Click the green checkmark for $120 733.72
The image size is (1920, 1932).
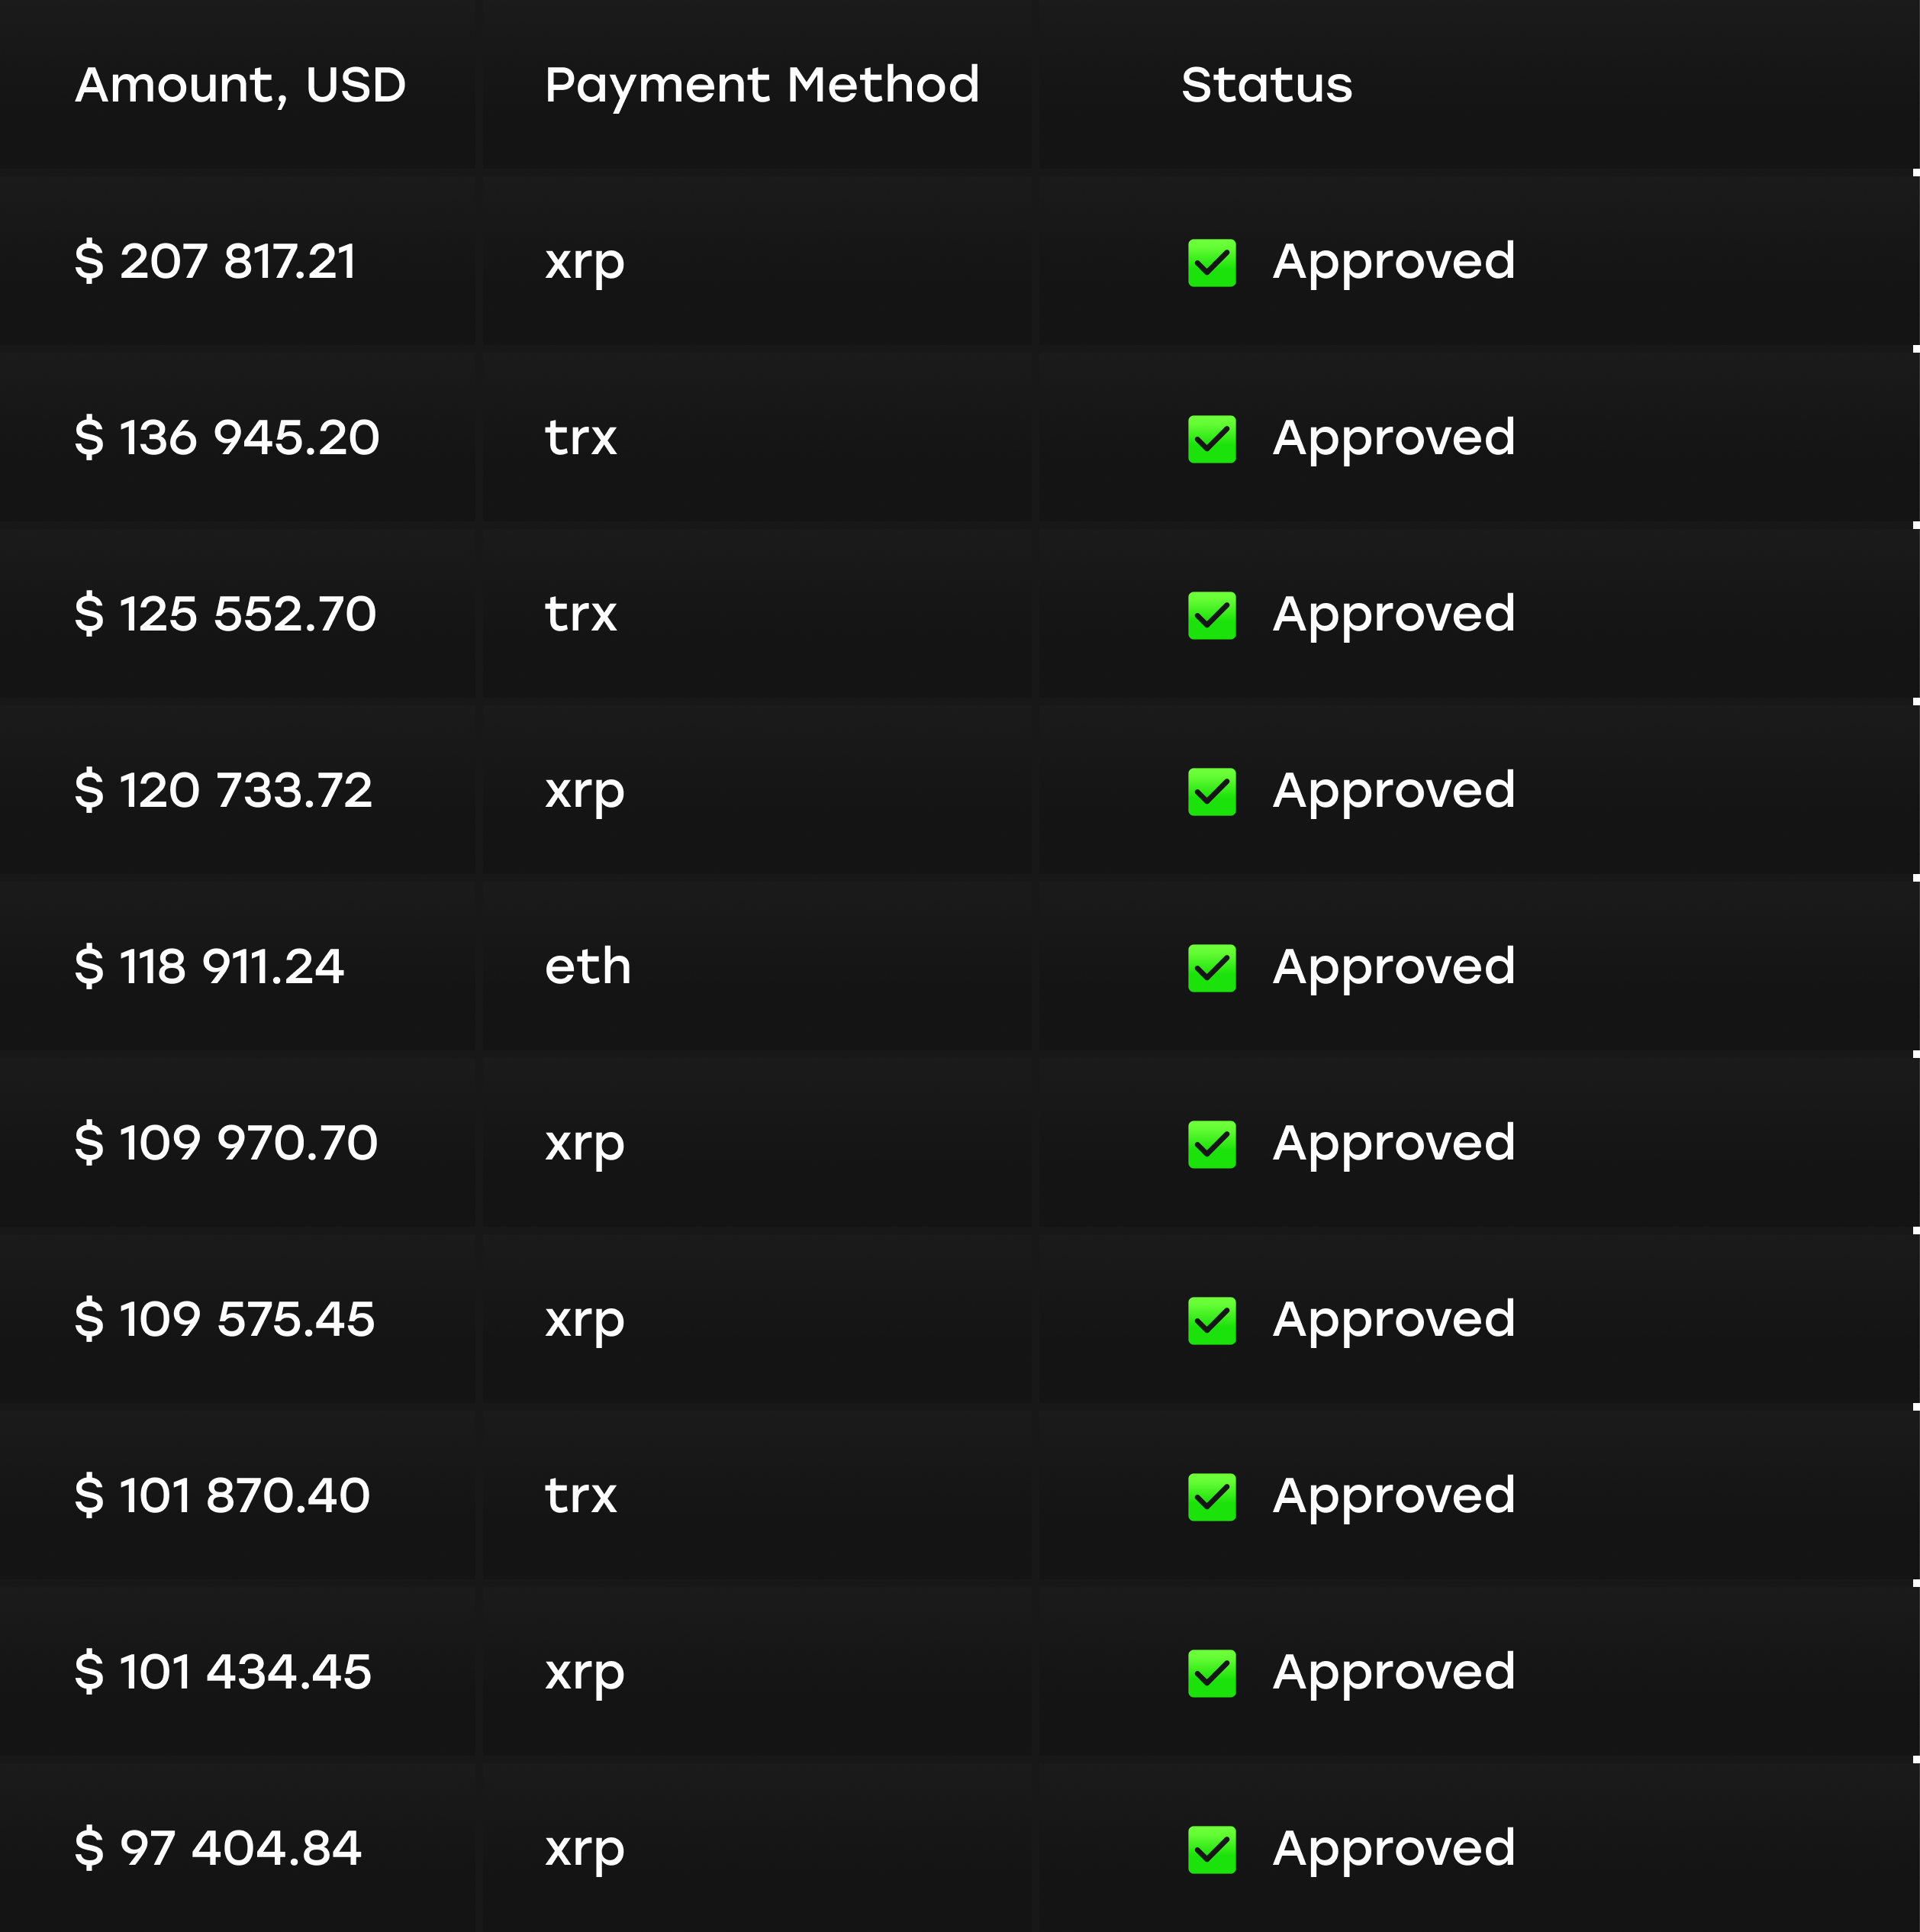coord(1211,792)
